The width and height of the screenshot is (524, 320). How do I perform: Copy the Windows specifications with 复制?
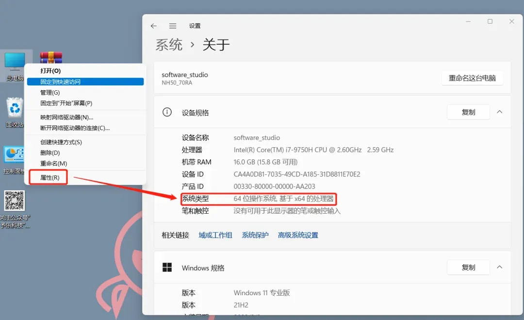468,267
